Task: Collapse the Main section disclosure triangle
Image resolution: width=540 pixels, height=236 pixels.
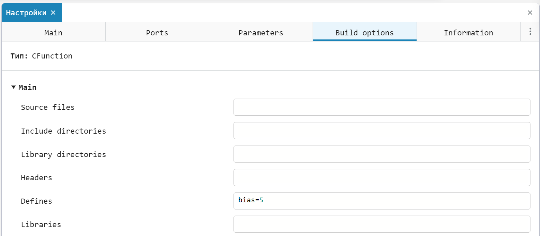Action: (x=14, y=87)
